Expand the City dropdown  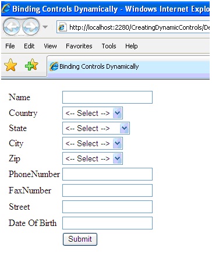(x=118, y=143)
